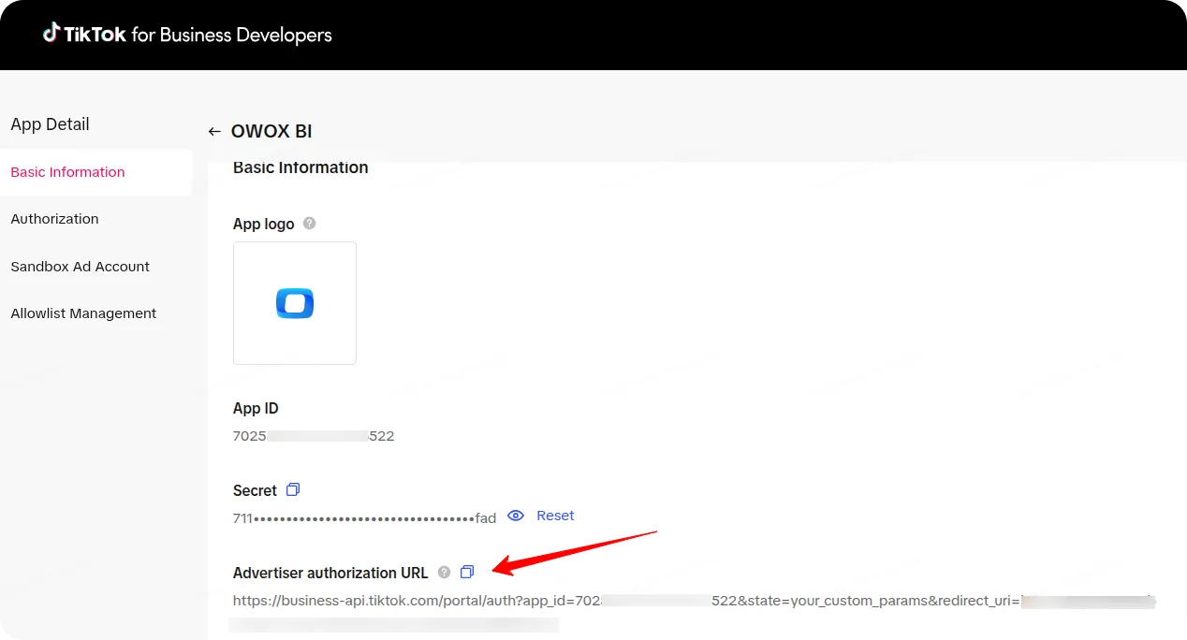
Task: Click the masked App ID value
Action: click(314, 436)
